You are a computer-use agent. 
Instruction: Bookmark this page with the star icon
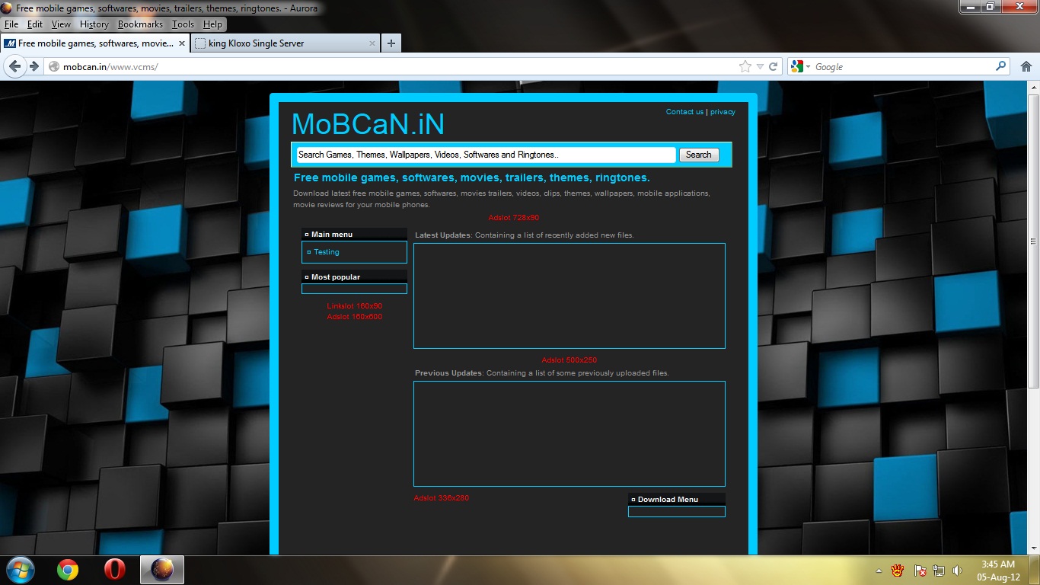(745, 67)
